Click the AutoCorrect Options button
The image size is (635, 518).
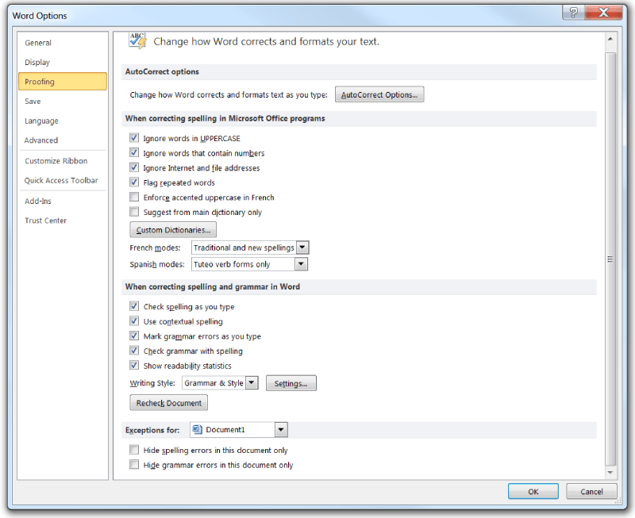379,95
